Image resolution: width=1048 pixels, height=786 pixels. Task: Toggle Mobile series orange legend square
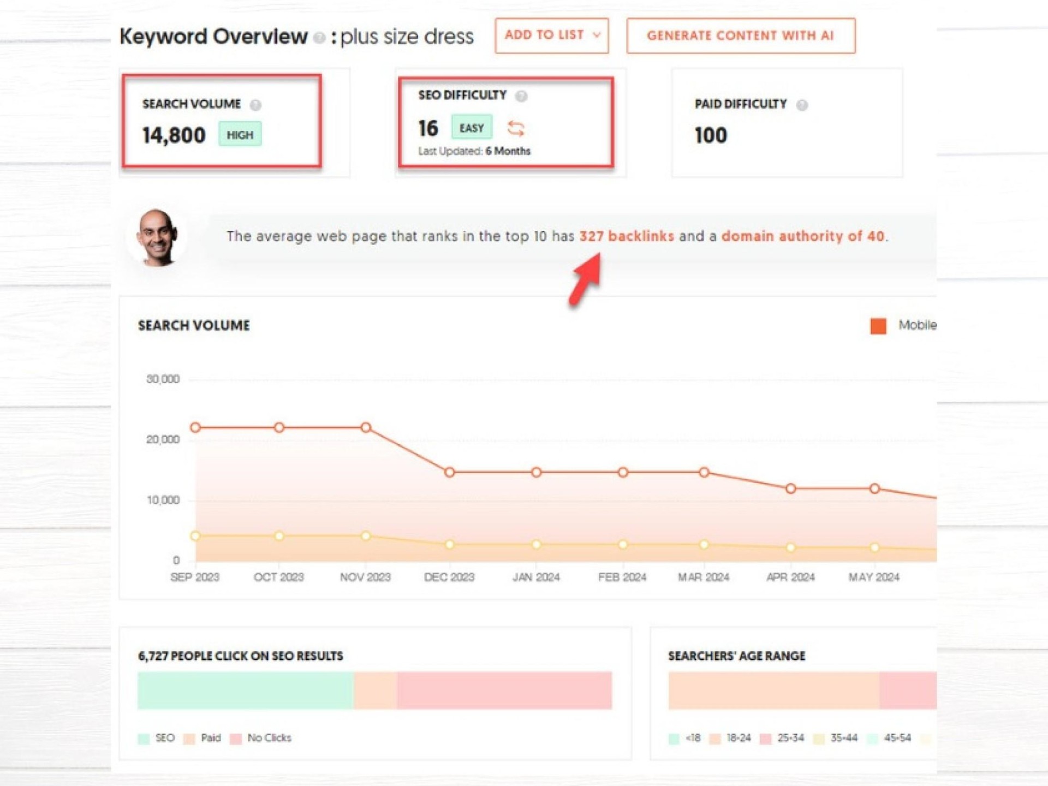tap(878, 326)
